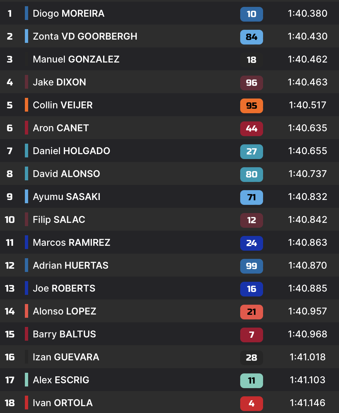Select Jake DIXON rider name

pos(60,82)
